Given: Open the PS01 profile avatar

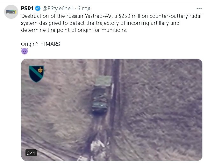Looking at the screenshot, I should 11,12.
